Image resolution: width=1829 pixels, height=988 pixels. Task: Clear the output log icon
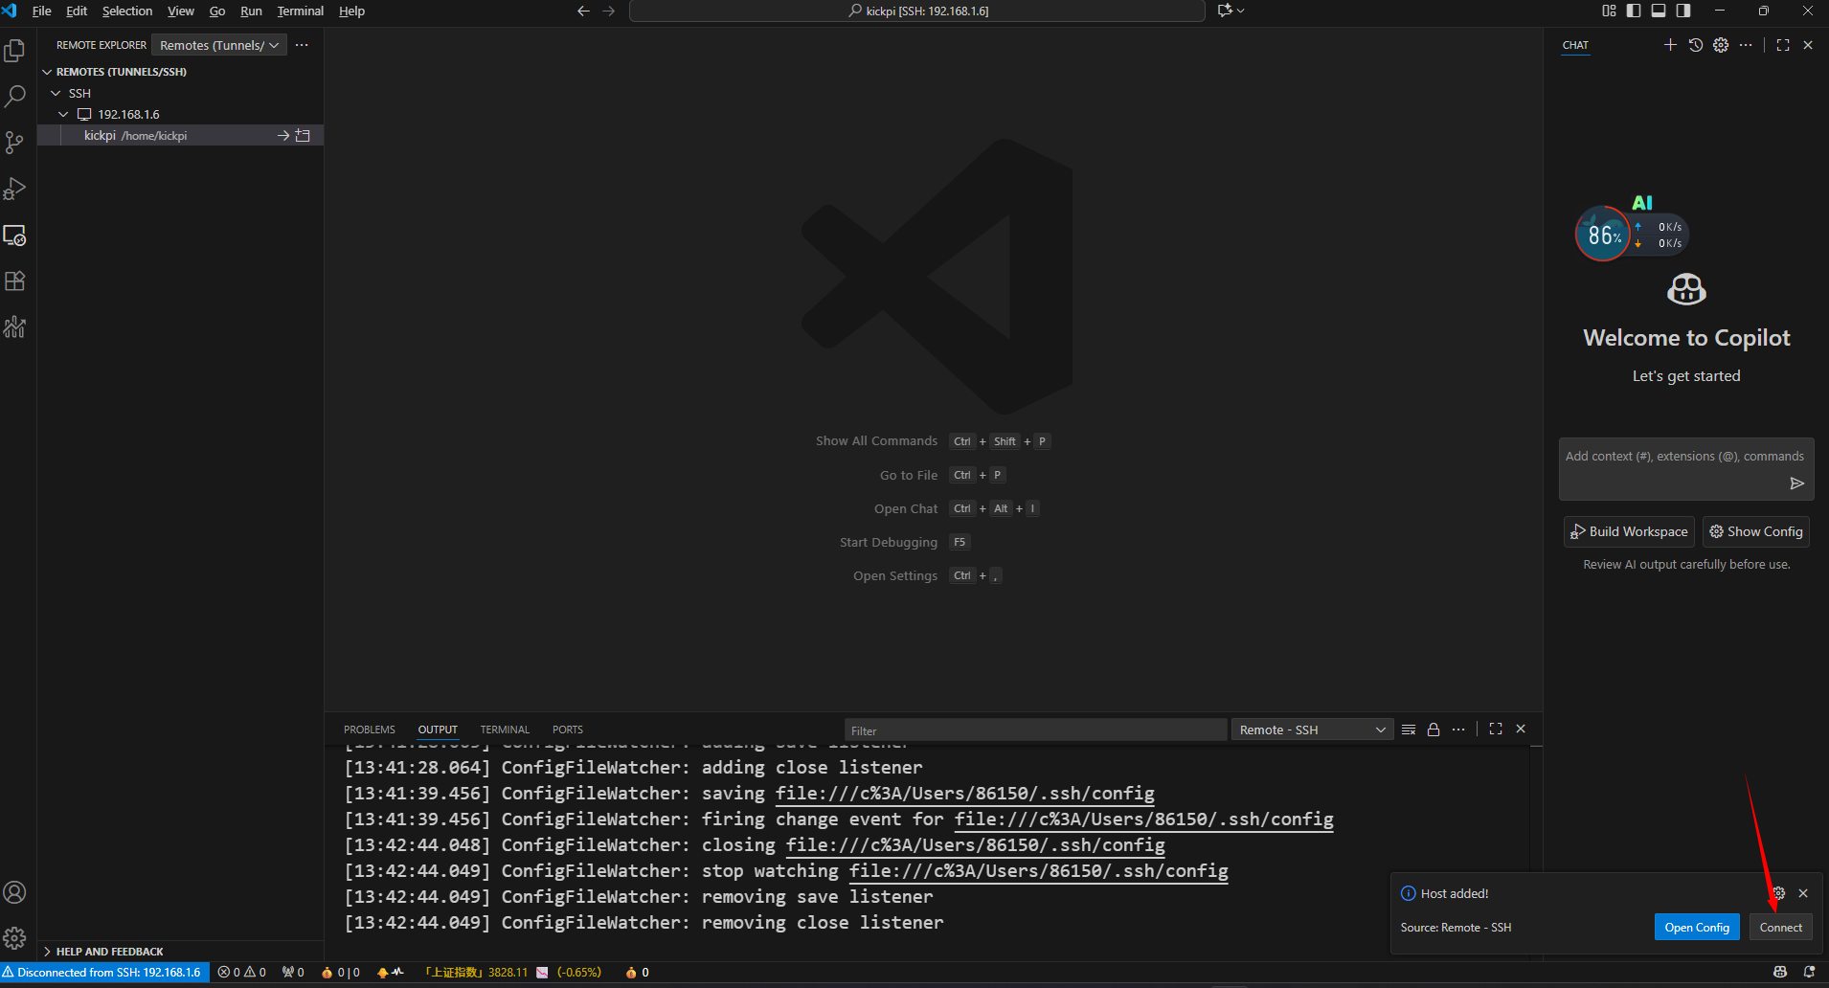coord(1409,730)
